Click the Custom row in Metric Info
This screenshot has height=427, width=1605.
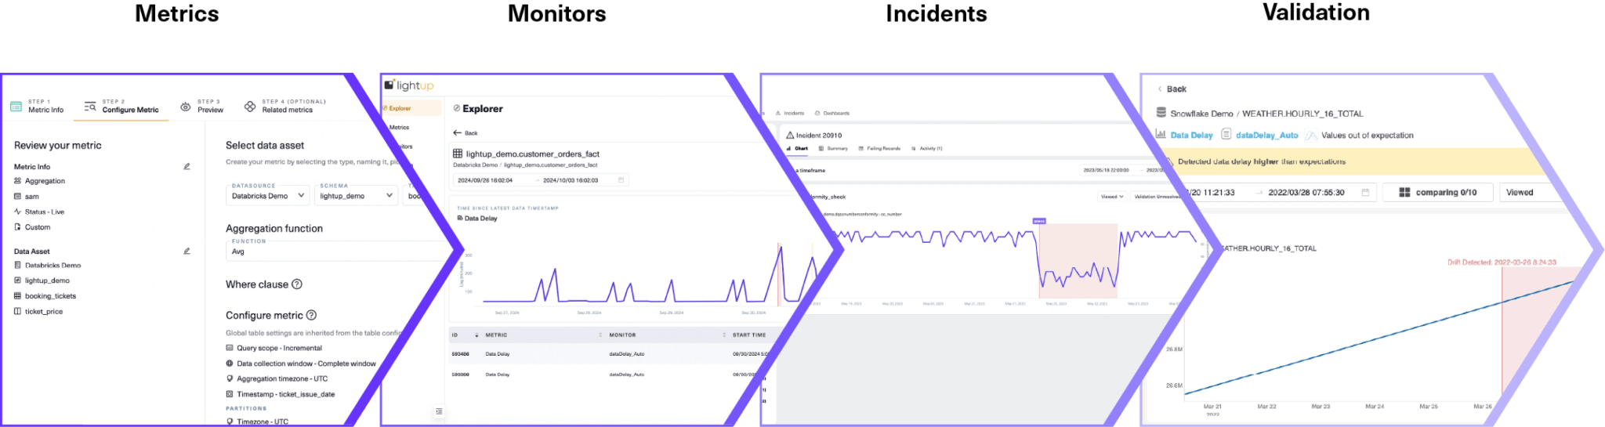(x=32, y=227)
